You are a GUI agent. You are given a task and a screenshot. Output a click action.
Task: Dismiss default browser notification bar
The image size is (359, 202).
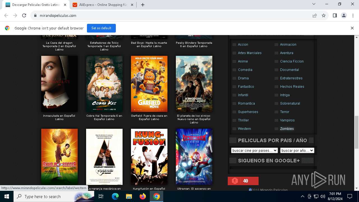point(352,28)
